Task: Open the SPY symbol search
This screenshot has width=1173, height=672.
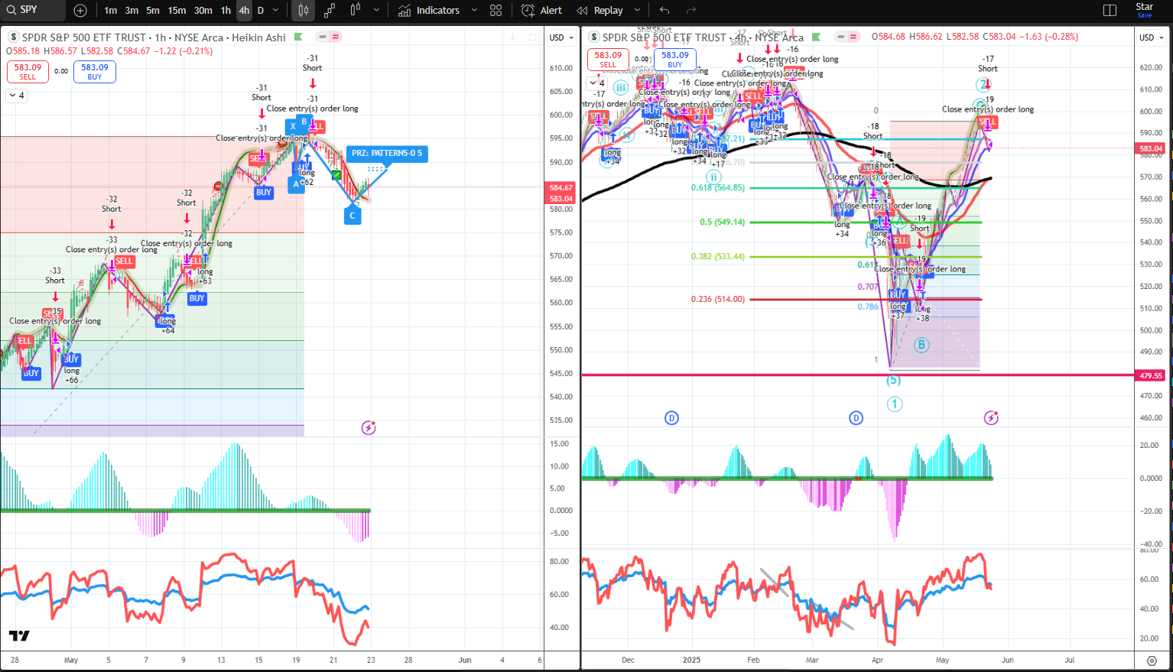Action: click(x=32, y=10)
